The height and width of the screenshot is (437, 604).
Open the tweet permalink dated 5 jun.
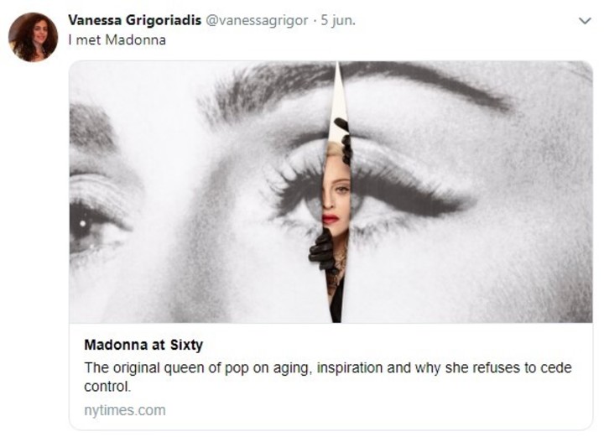click(338, 20)
